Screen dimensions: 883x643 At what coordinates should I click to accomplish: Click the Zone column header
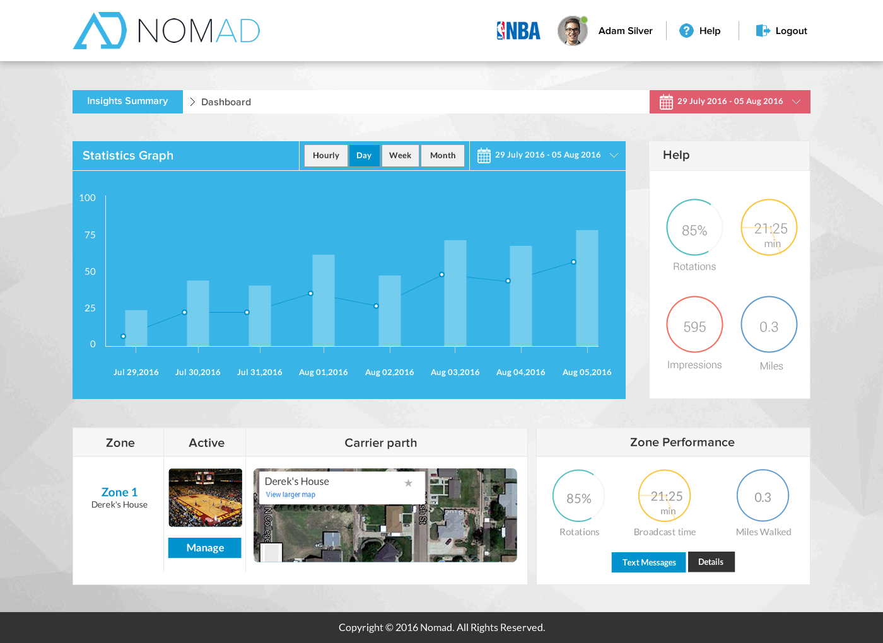(120, 443)
